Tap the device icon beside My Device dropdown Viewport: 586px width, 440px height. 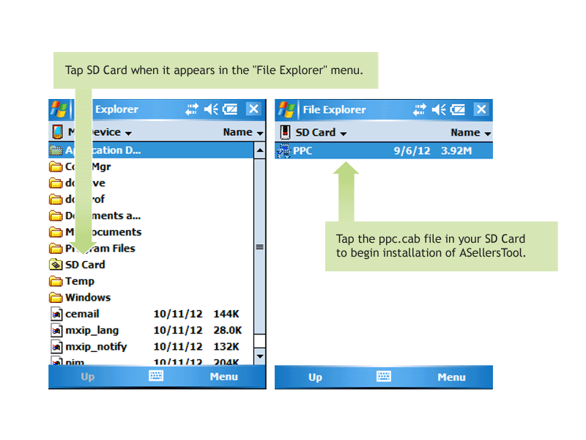coord(57,132)
